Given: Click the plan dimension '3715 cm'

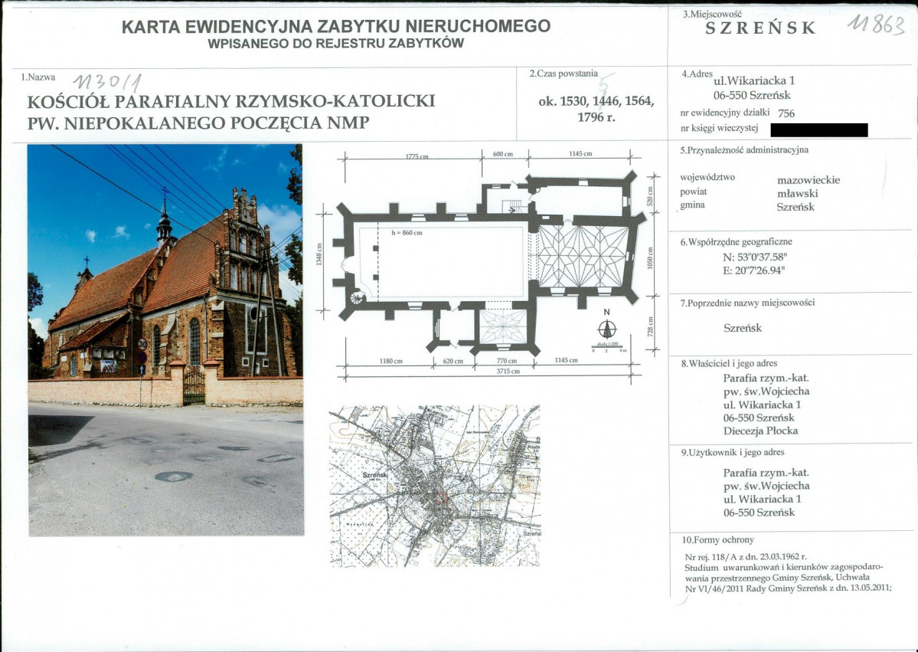Looking at the screenshot, I should click(508, 372).
